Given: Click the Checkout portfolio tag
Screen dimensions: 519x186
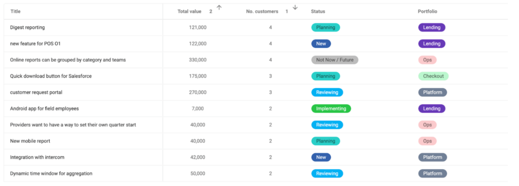Looking at the screenshot, I should point(433,76).
